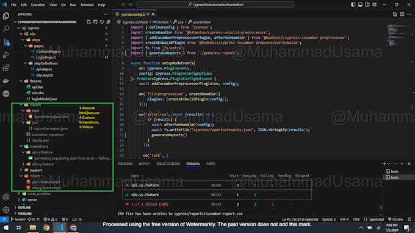The width and height of the screenshot is (415, 233).
Task: Click New File icon in Explorer header
Action: [x=88, y=22]
